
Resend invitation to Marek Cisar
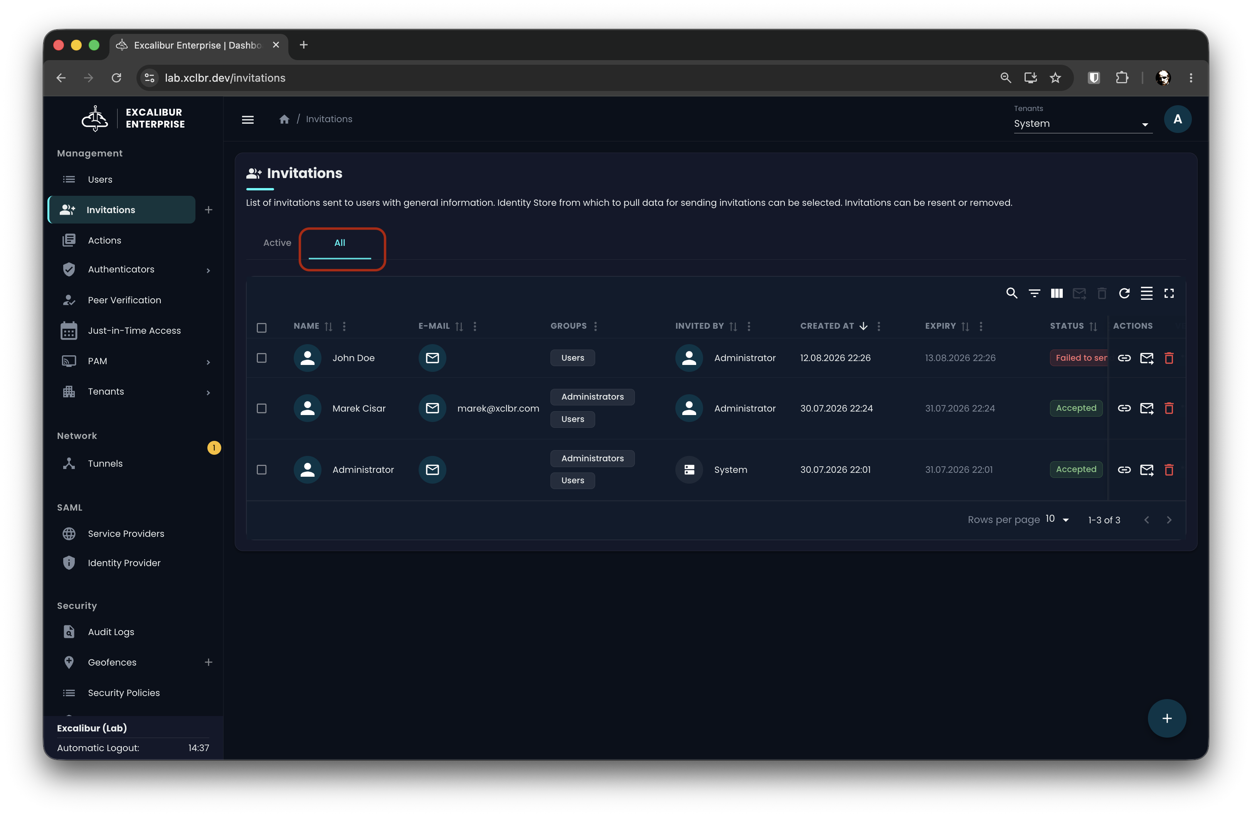[x=1146, y=408]
